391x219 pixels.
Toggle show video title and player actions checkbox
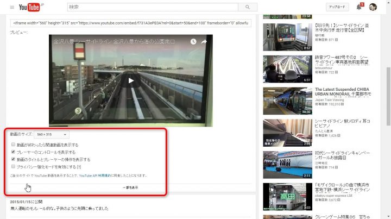pos(13,159)
